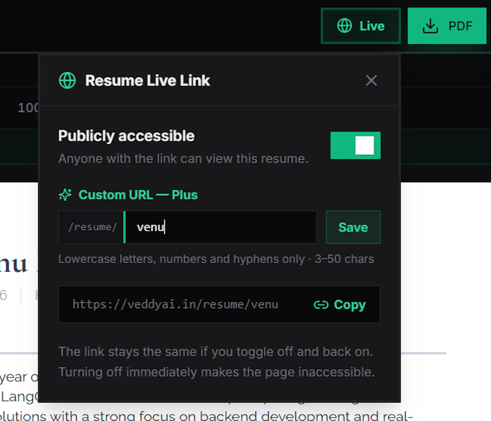The height and width of the screenshot is (421, 491).
Task: Copy the resume live link
Action: tap(340, 305)
